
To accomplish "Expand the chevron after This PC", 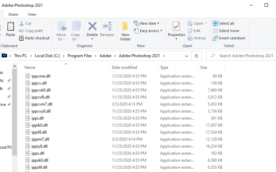I will [x=31, y=56].
